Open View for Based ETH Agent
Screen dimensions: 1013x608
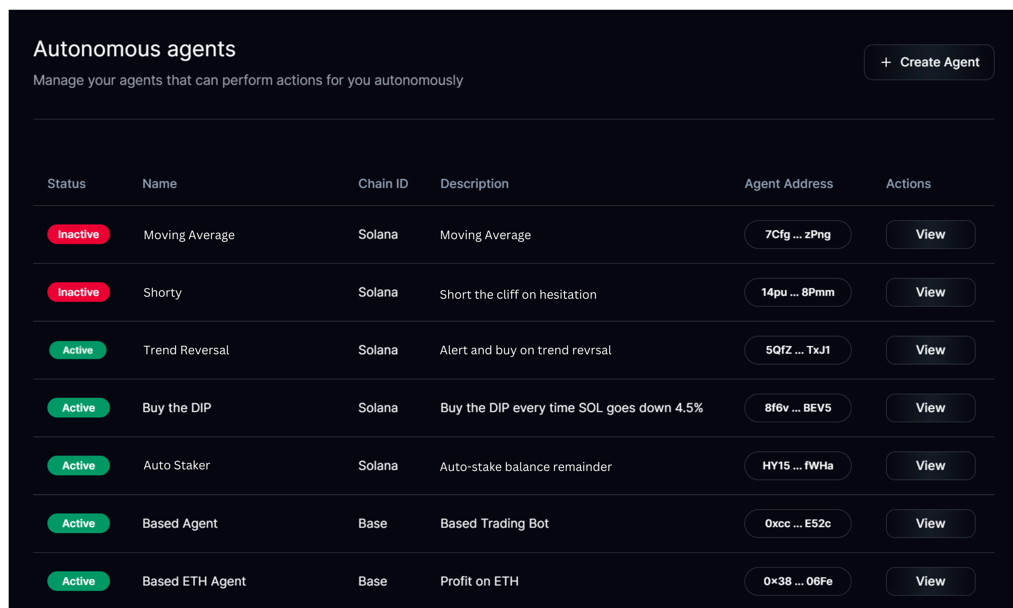tap(930, 581)
